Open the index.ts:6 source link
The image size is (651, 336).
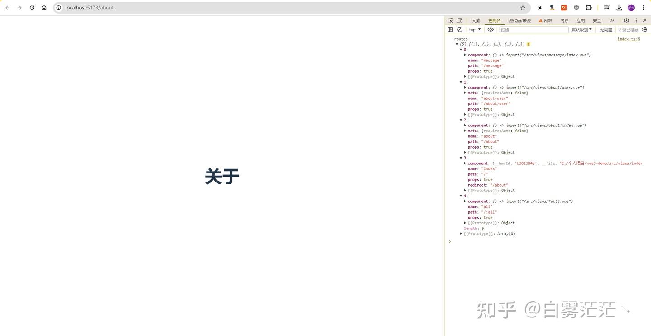(628, 39)
